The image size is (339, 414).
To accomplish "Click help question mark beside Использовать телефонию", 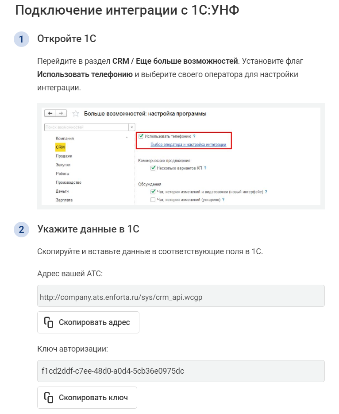I will (194, 136).
